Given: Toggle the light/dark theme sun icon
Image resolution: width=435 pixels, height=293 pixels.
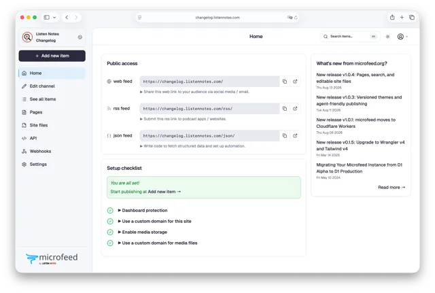Looking at the screenshot, I should (x=387, y=37).
